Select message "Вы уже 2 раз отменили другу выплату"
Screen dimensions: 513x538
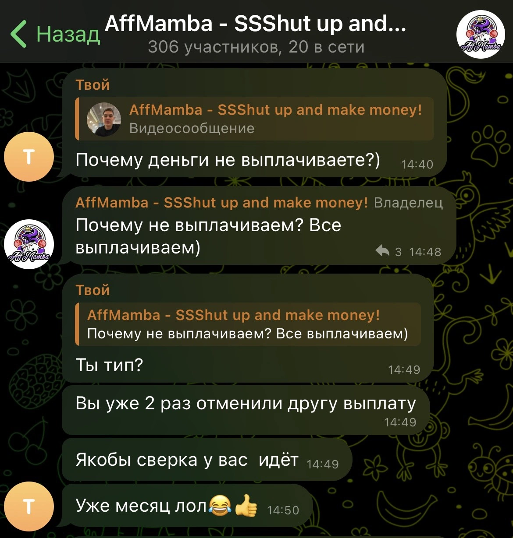point(246,403)
